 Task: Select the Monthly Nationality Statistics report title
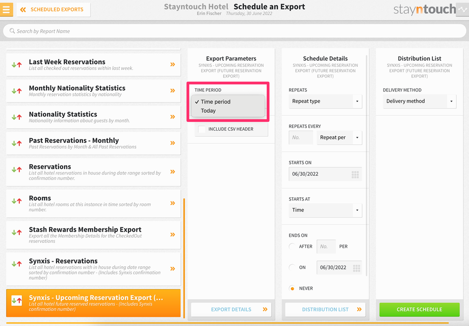(77, 88)
